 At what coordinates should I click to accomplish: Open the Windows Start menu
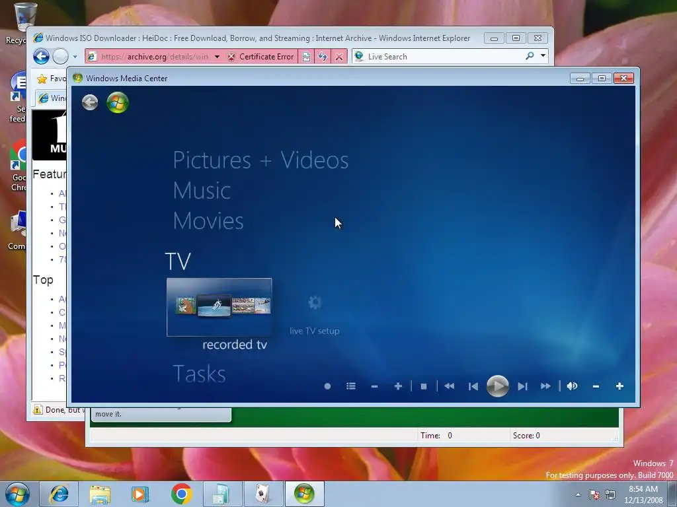(17, 494)
